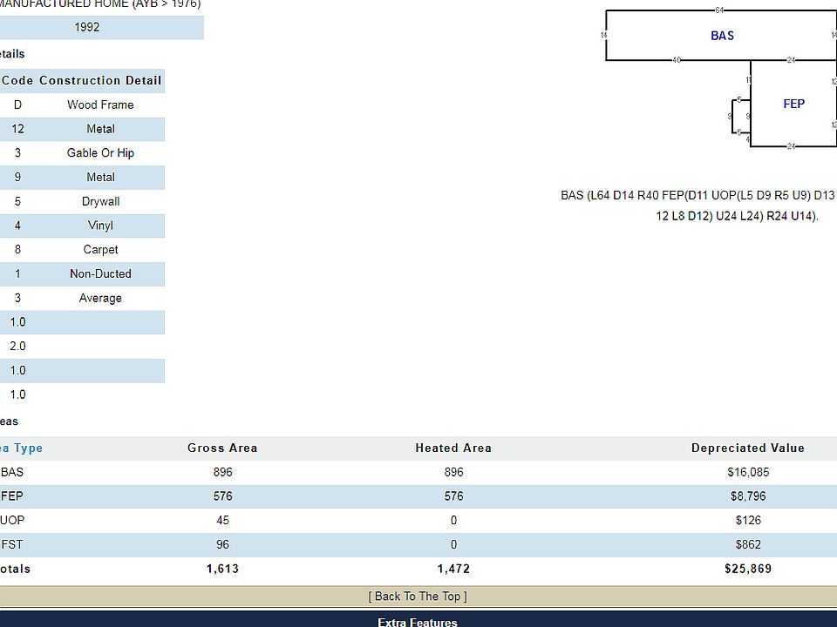Select BAS depreciated value $16,085
This screenshot has width=837, height=627.
pyautogui.click(x=748, y=472)
